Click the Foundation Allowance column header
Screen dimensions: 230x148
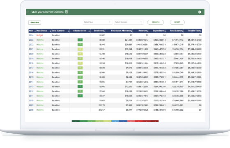pos(122,31)
